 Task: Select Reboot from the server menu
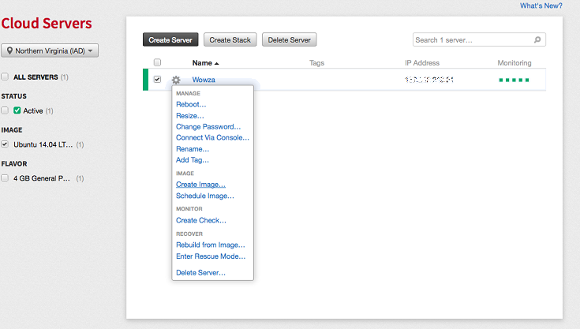[191, 104]
